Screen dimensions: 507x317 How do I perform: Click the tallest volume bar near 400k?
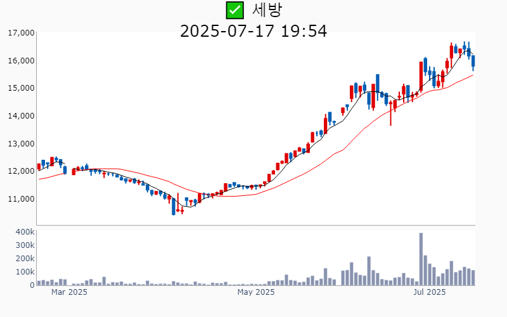(x=421, y=259)
